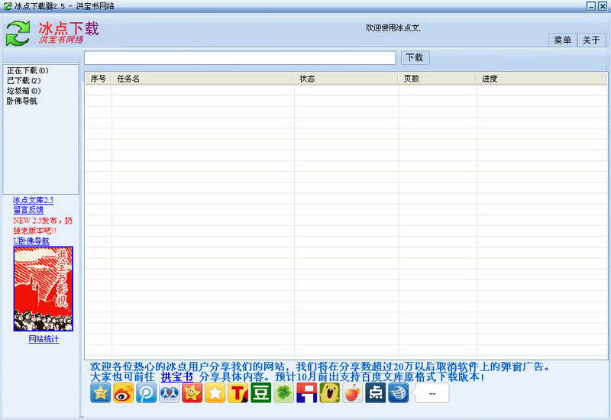611x420 pixels.
Task: Click the green Douban share icon
Action: coord(261,393)
